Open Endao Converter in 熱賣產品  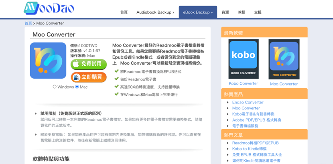tap(248, 102)
